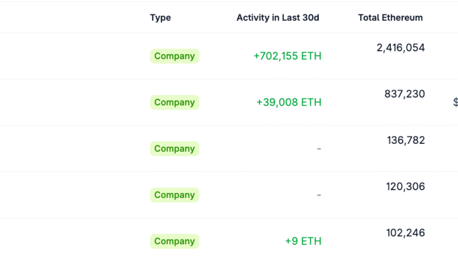This screenshot has width=458, height=262.
Task: Select Company tag in the 120,306 row
Action: tap(175, 195)
